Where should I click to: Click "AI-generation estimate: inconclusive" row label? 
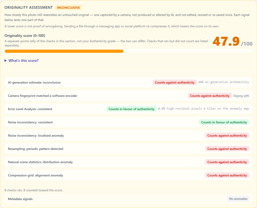[x=34, y=82]
